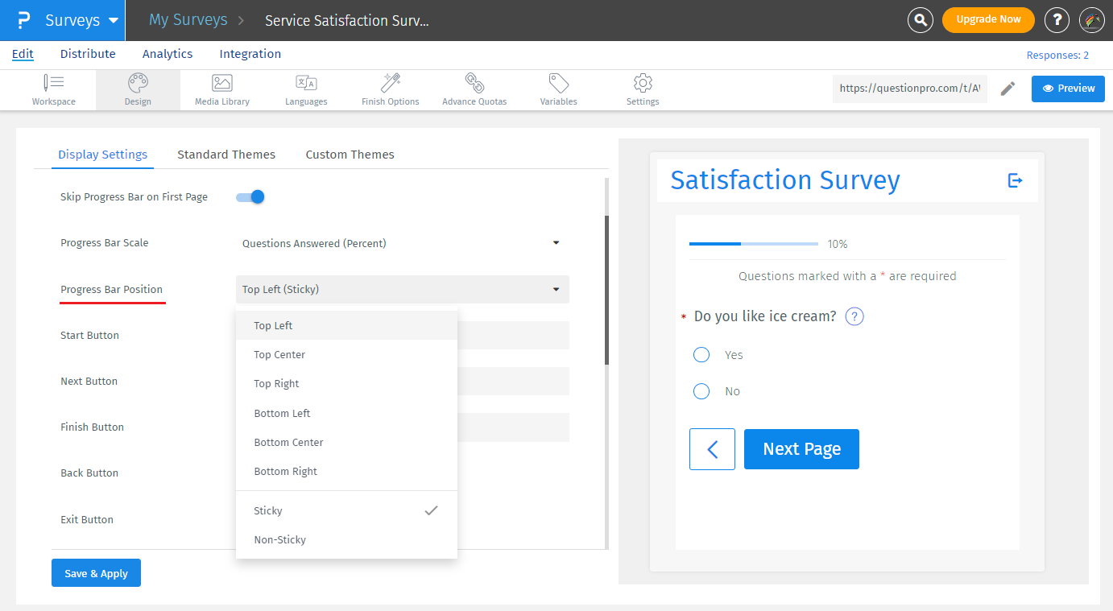Screen dimensions: 1113x611
Task: Click the exit icon in survey preview
Action: click(x=1015, y=180)
